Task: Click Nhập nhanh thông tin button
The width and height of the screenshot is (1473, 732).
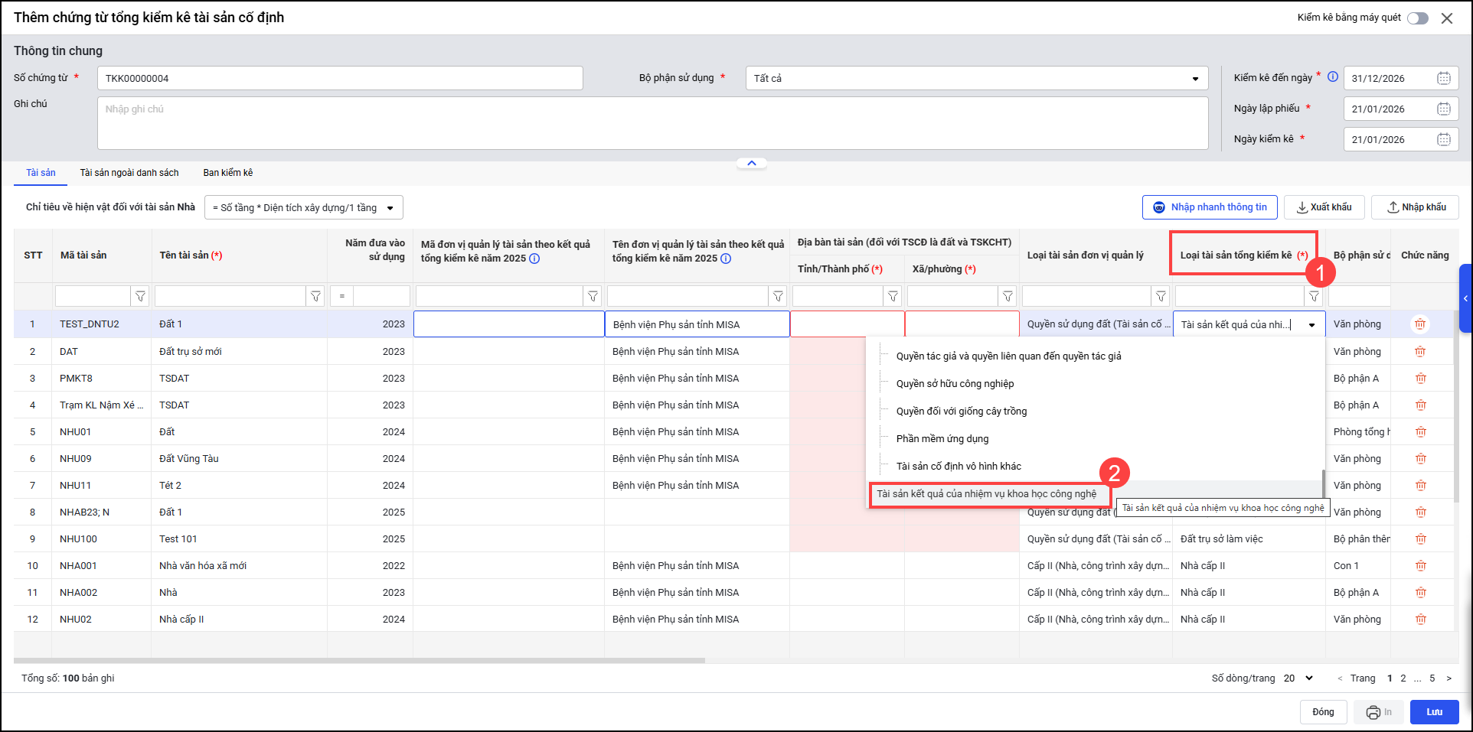Action: click(x=1210, y=207)
